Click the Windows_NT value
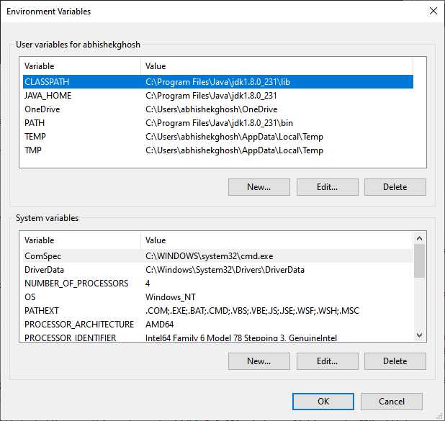 pyautogui.click(x=170, y=296)
